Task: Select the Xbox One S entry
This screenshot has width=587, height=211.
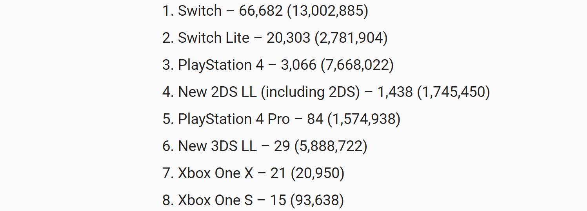Action: click(x=253, y=200)
